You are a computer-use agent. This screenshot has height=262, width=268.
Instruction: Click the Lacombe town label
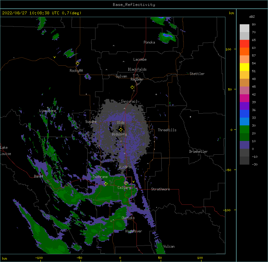pos(140,59)
